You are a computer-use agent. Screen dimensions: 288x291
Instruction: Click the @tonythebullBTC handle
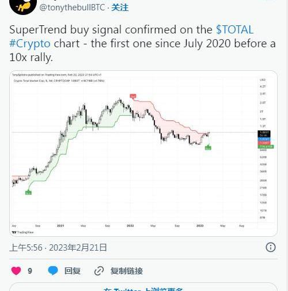tap(72, 7)
